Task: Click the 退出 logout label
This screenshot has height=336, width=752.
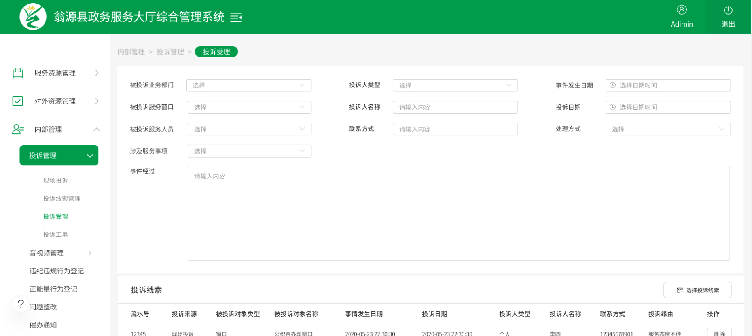Action: point(728,24)
